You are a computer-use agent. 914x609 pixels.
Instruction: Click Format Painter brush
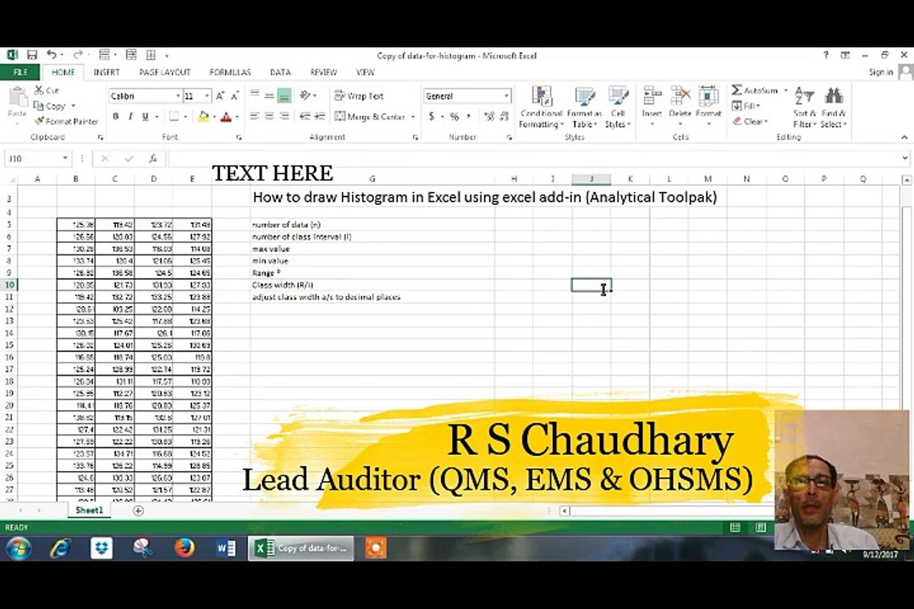(x=66, y=121)
